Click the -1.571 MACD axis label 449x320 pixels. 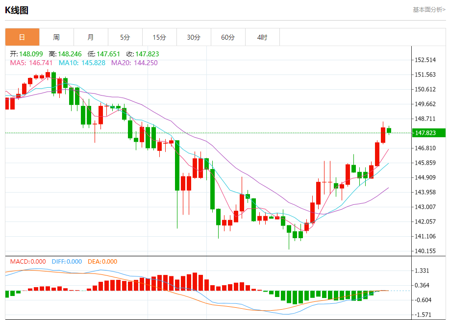[x=423, y=315]
